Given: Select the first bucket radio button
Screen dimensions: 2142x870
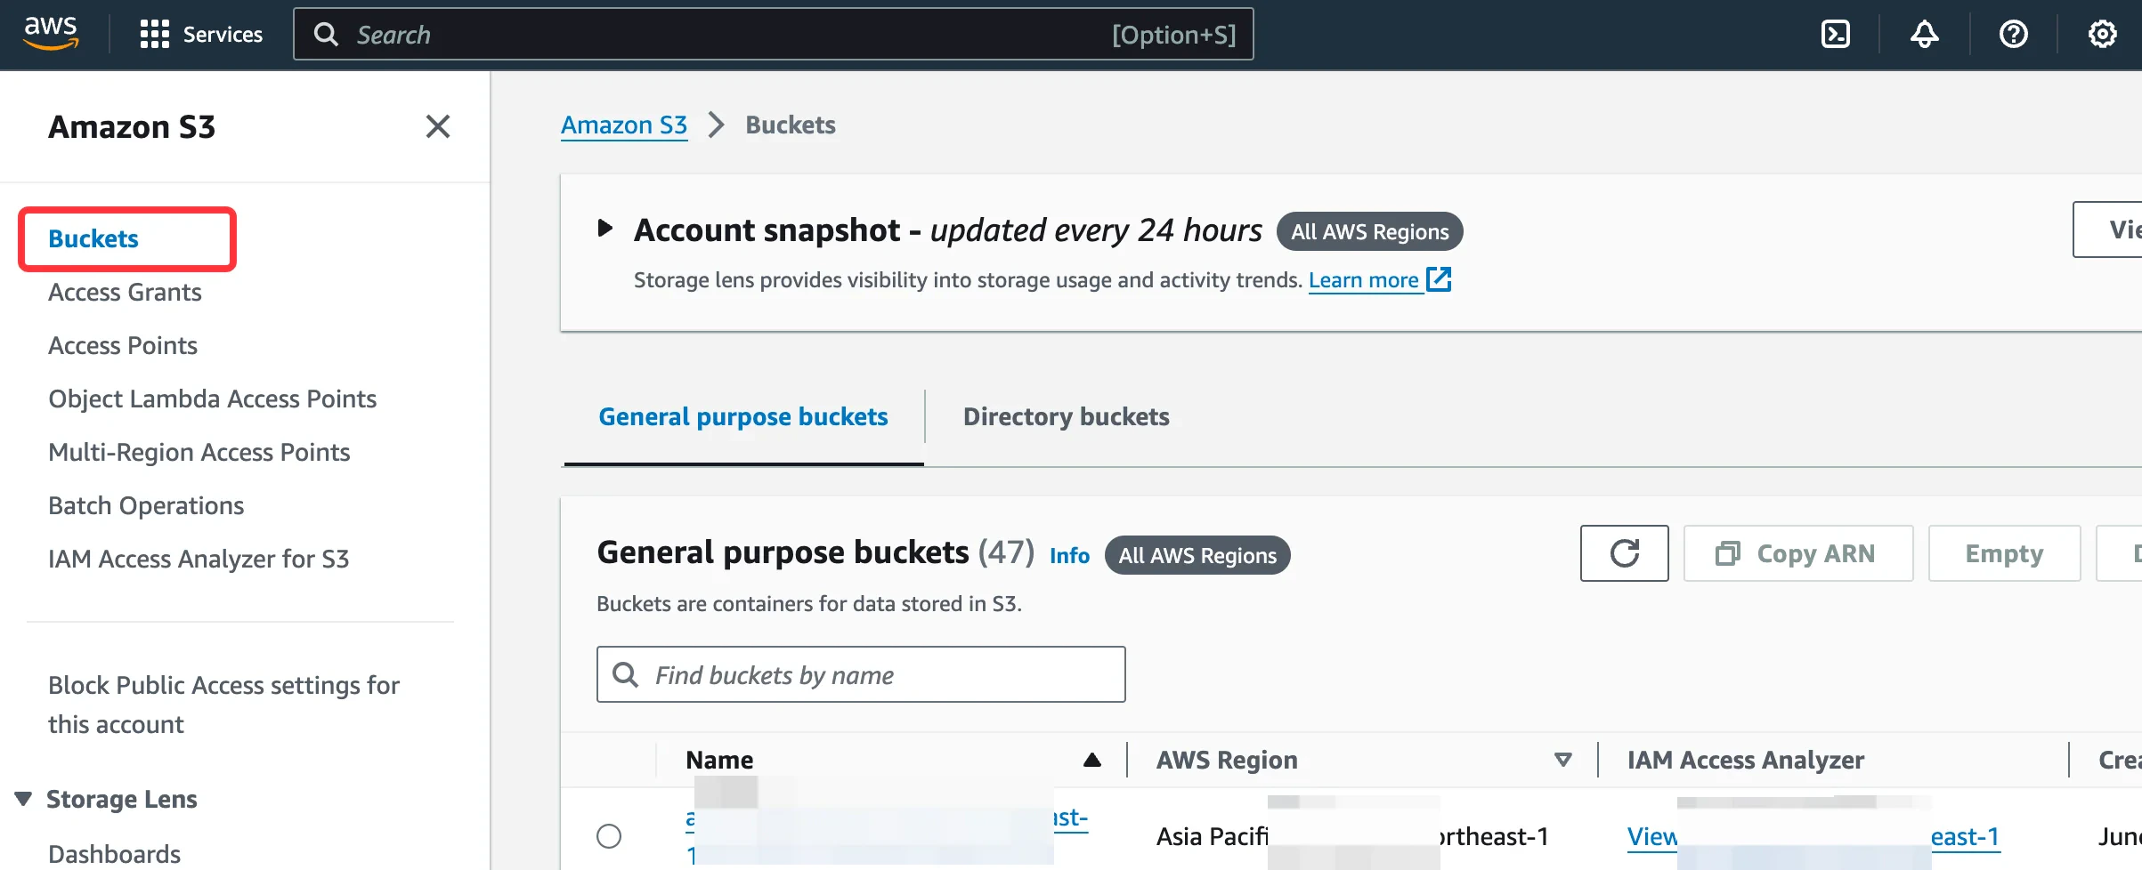Looking at the screenshot, I should (609, 836).
